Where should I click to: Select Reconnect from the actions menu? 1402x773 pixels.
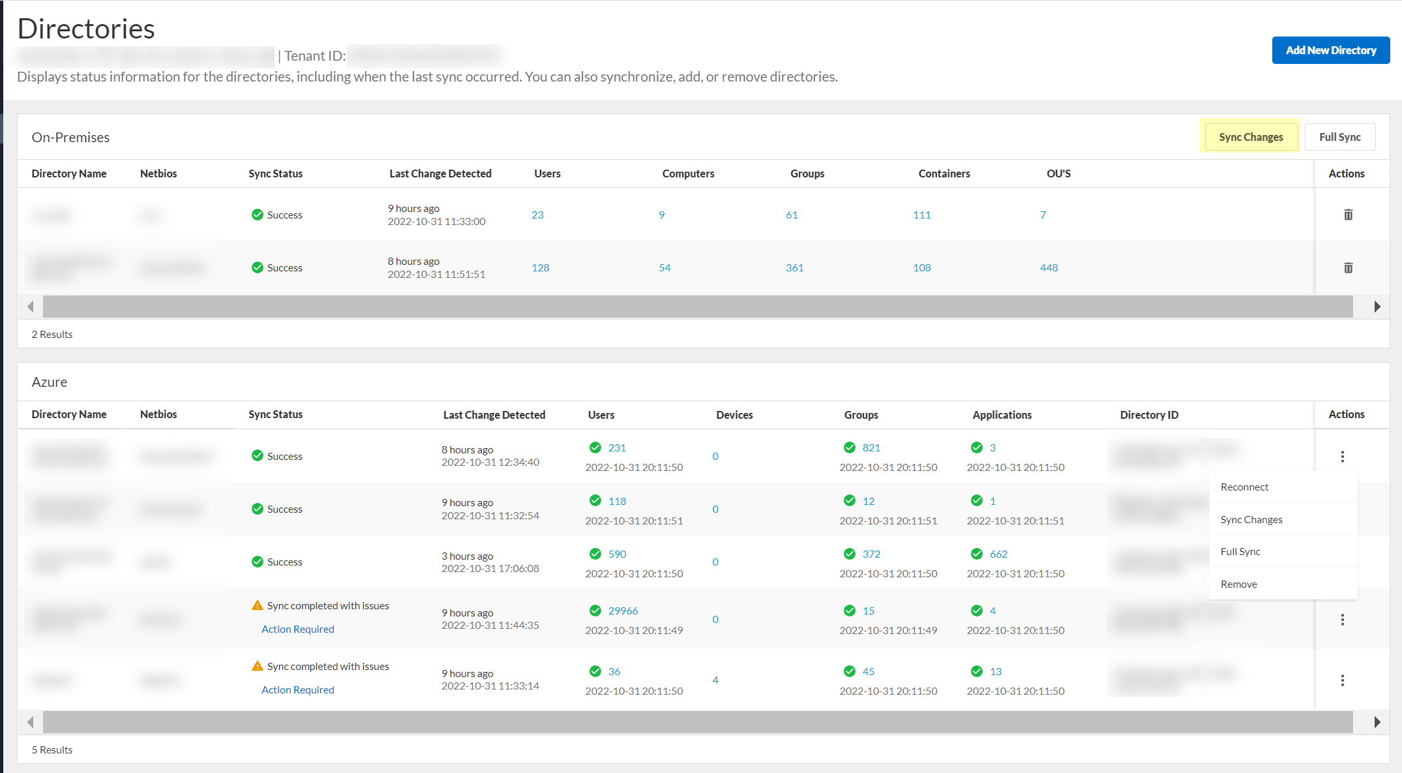1244,487
